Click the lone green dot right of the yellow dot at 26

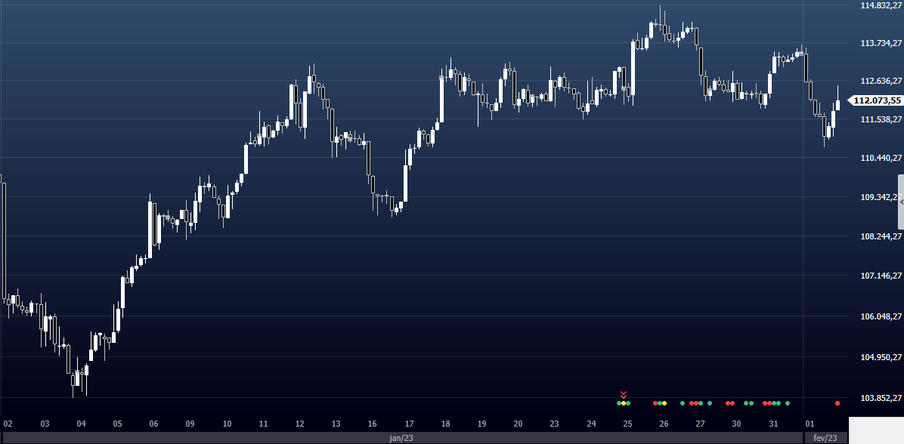(x=682, y=402)
